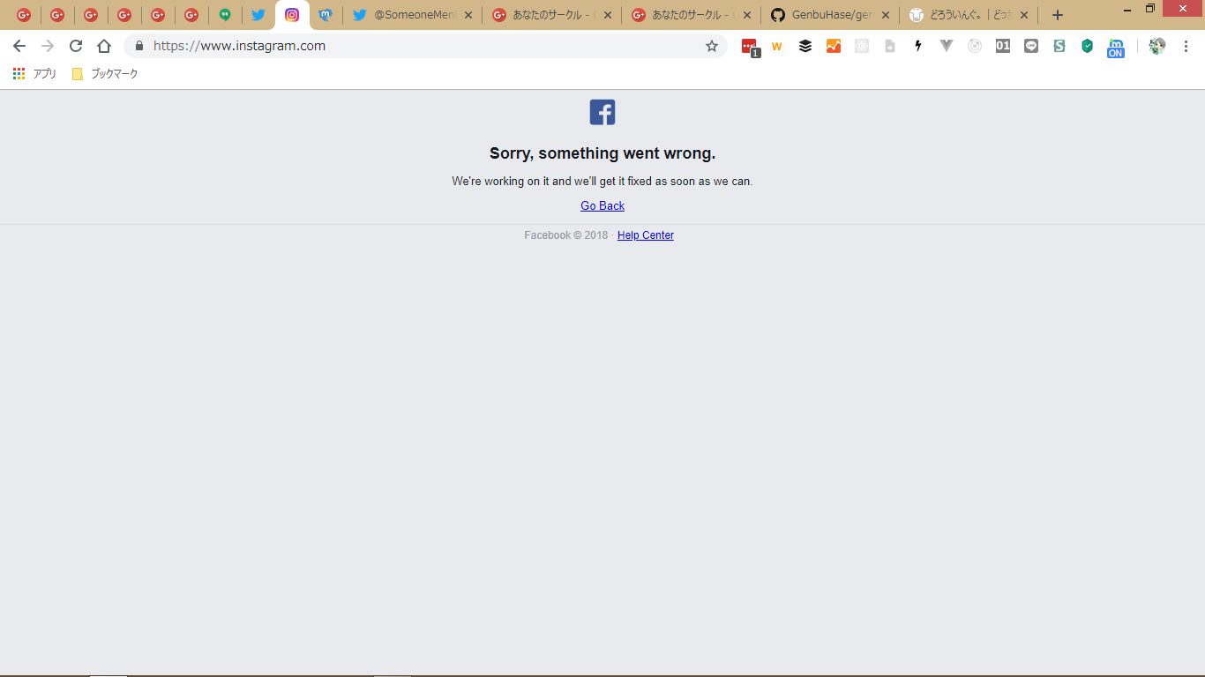Click the Facebook logo on the error page
The width and height of the screenshot is (1205, 677).
(x=602, y=112)
